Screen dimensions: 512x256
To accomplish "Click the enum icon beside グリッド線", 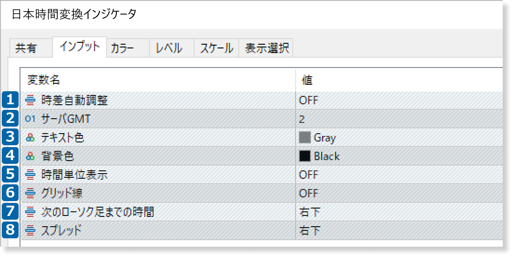I will [x=31, y=194].
